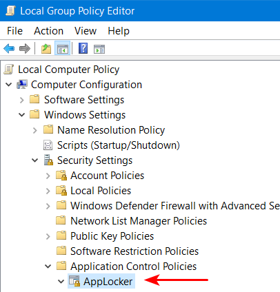The height and width of the screenshot is (292, 280).
Task: Click the Application Control Policies folder icon
Action: coord(61,266)
